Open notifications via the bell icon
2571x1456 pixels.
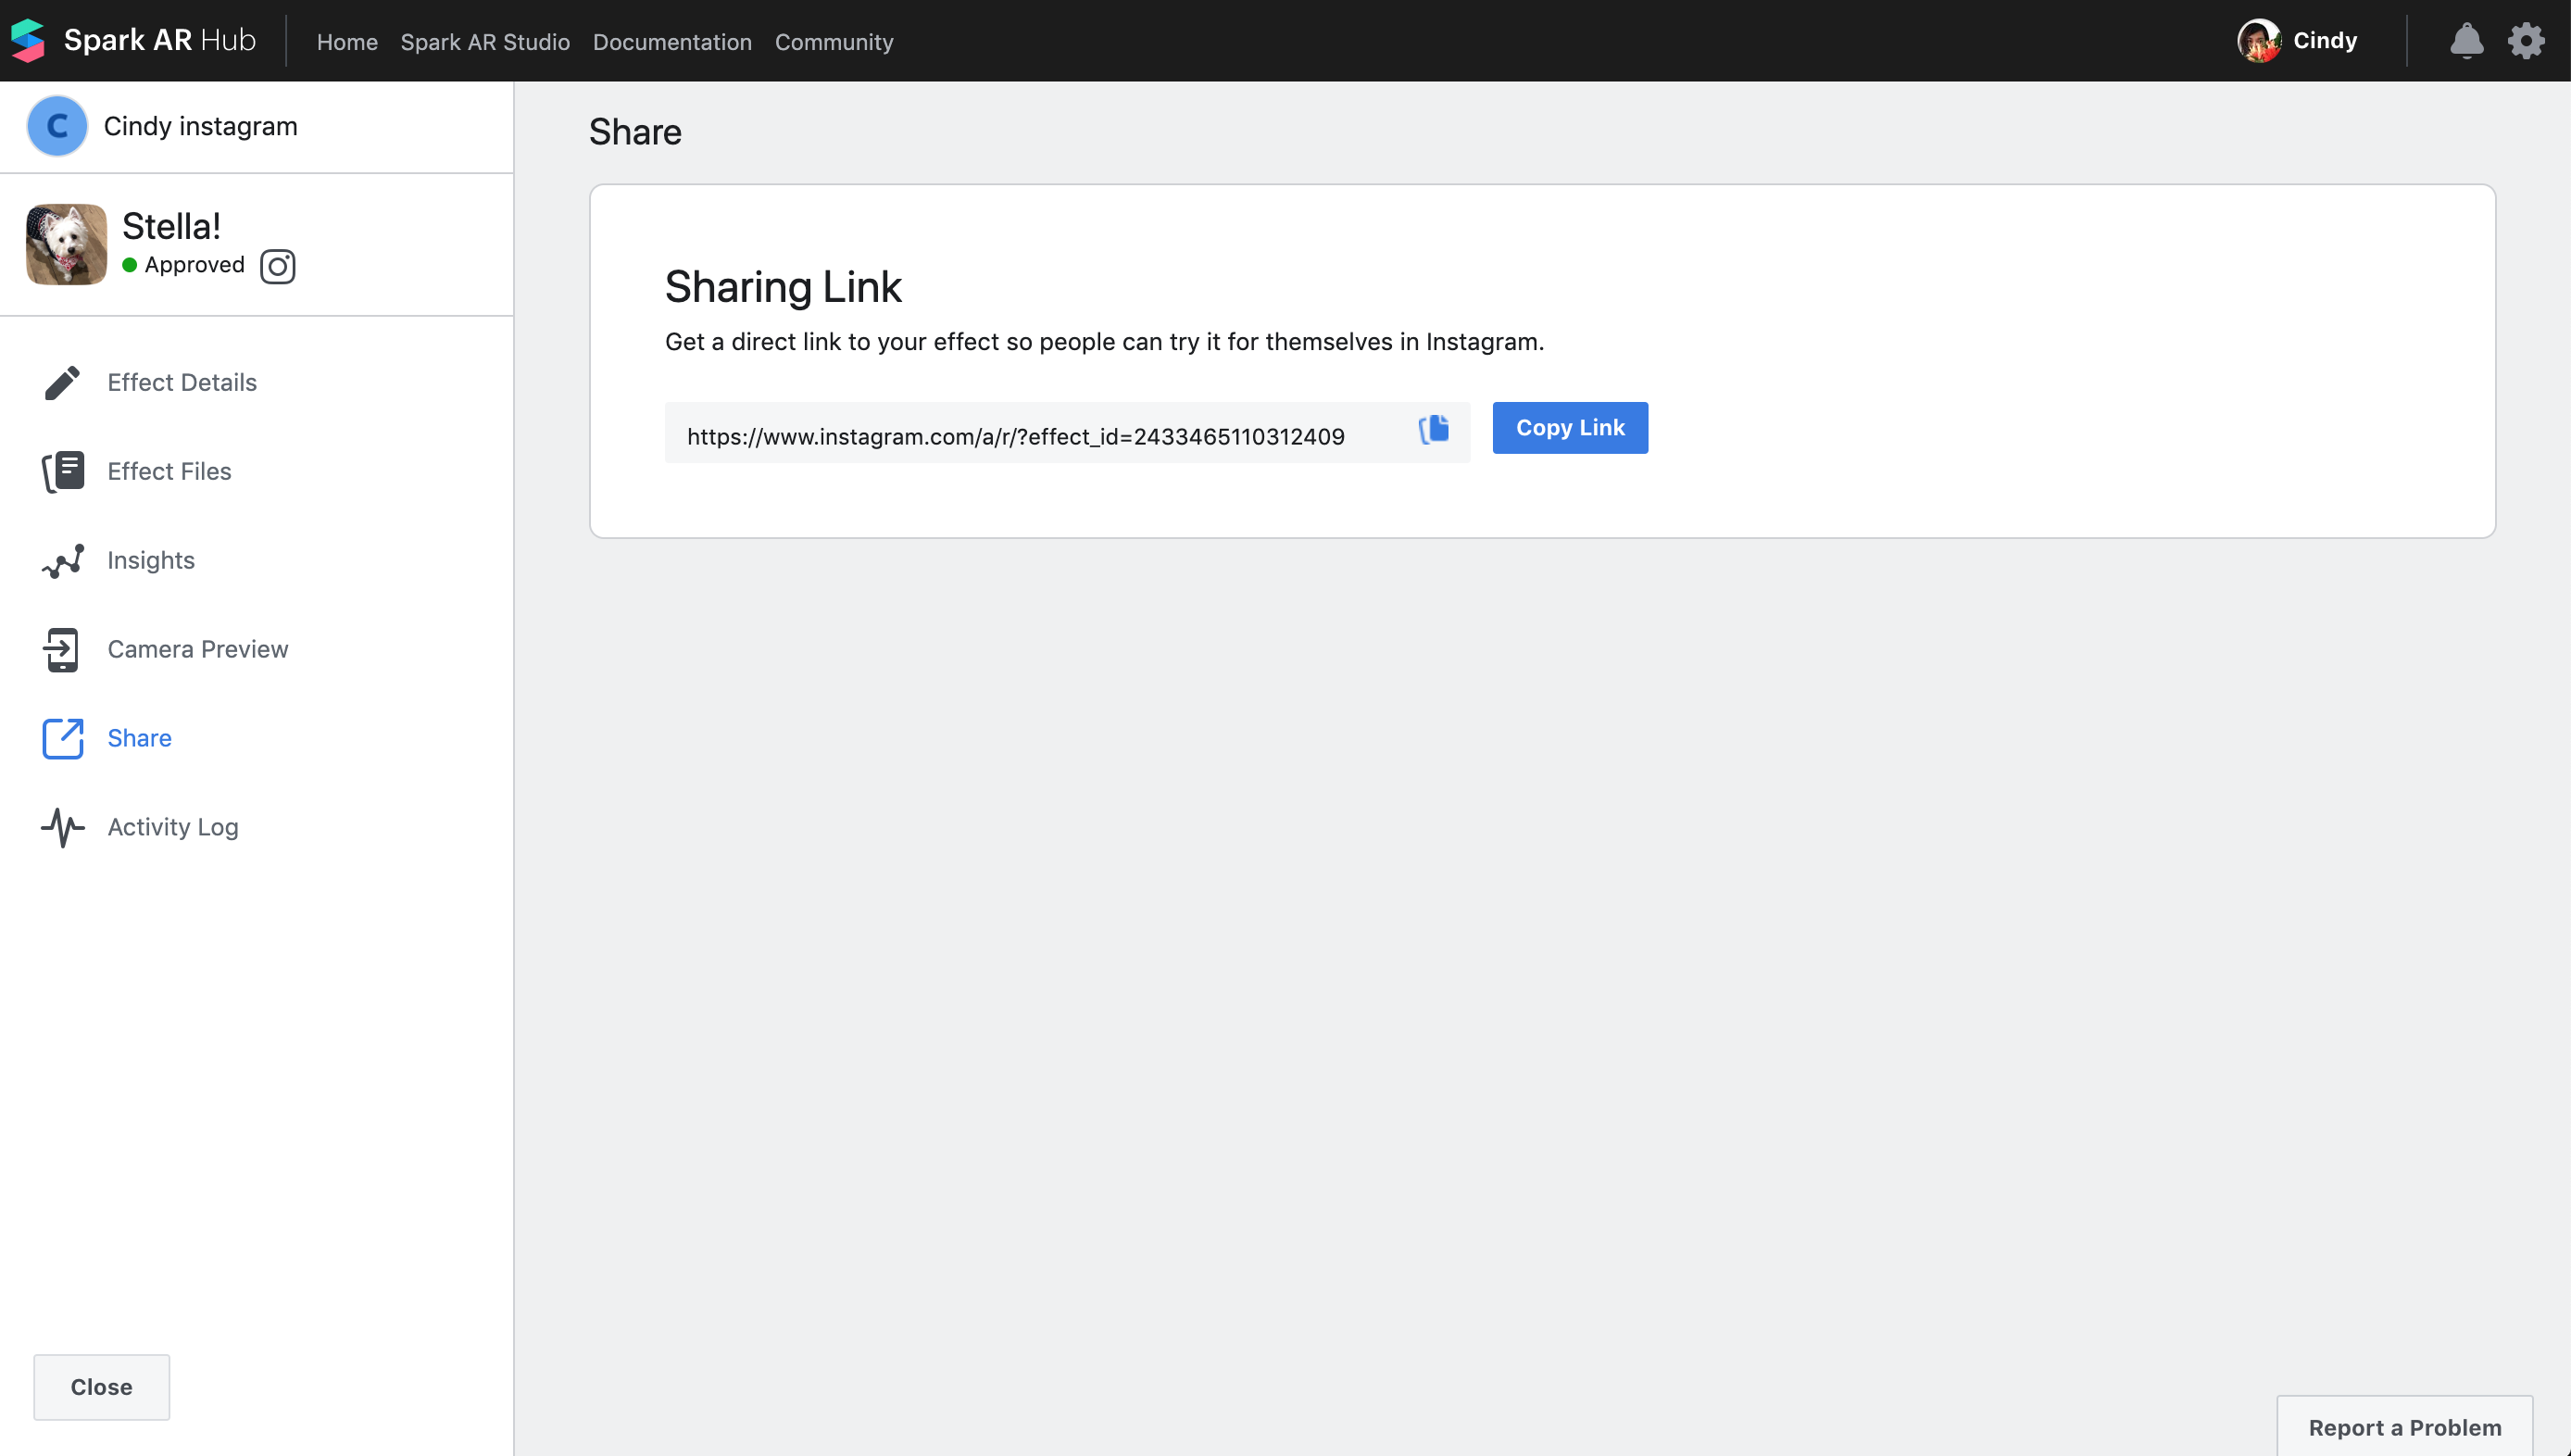pos(2466,41)
